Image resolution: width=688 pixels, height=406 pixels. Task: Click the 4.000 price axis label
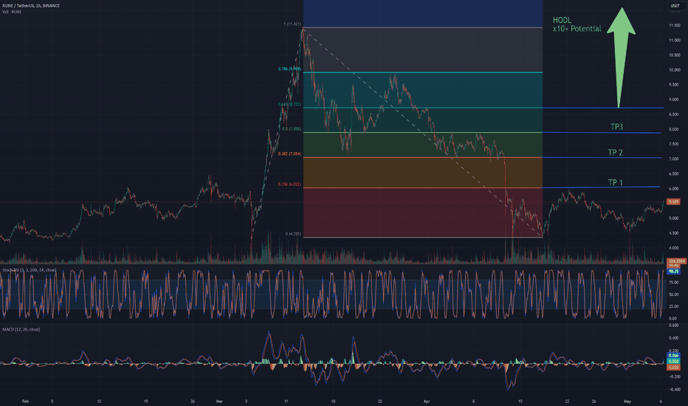tap(675, 248)
